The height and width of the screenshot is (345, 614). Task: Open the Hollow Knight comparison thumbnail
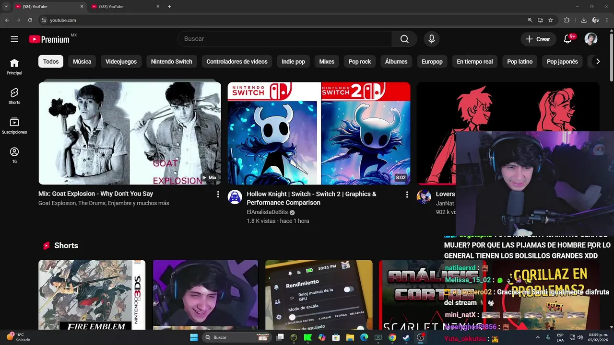click(x=319, y=133)
